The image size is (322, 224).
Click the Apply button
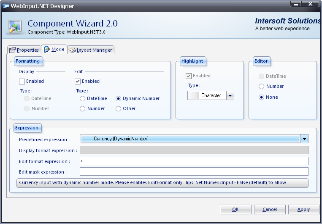303,209
